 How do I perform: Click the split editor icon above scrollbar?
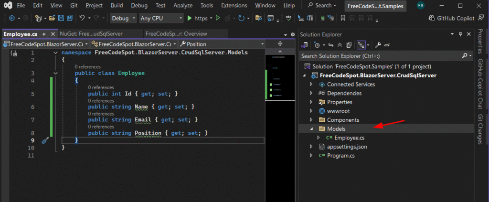click(x=280, y=43)
